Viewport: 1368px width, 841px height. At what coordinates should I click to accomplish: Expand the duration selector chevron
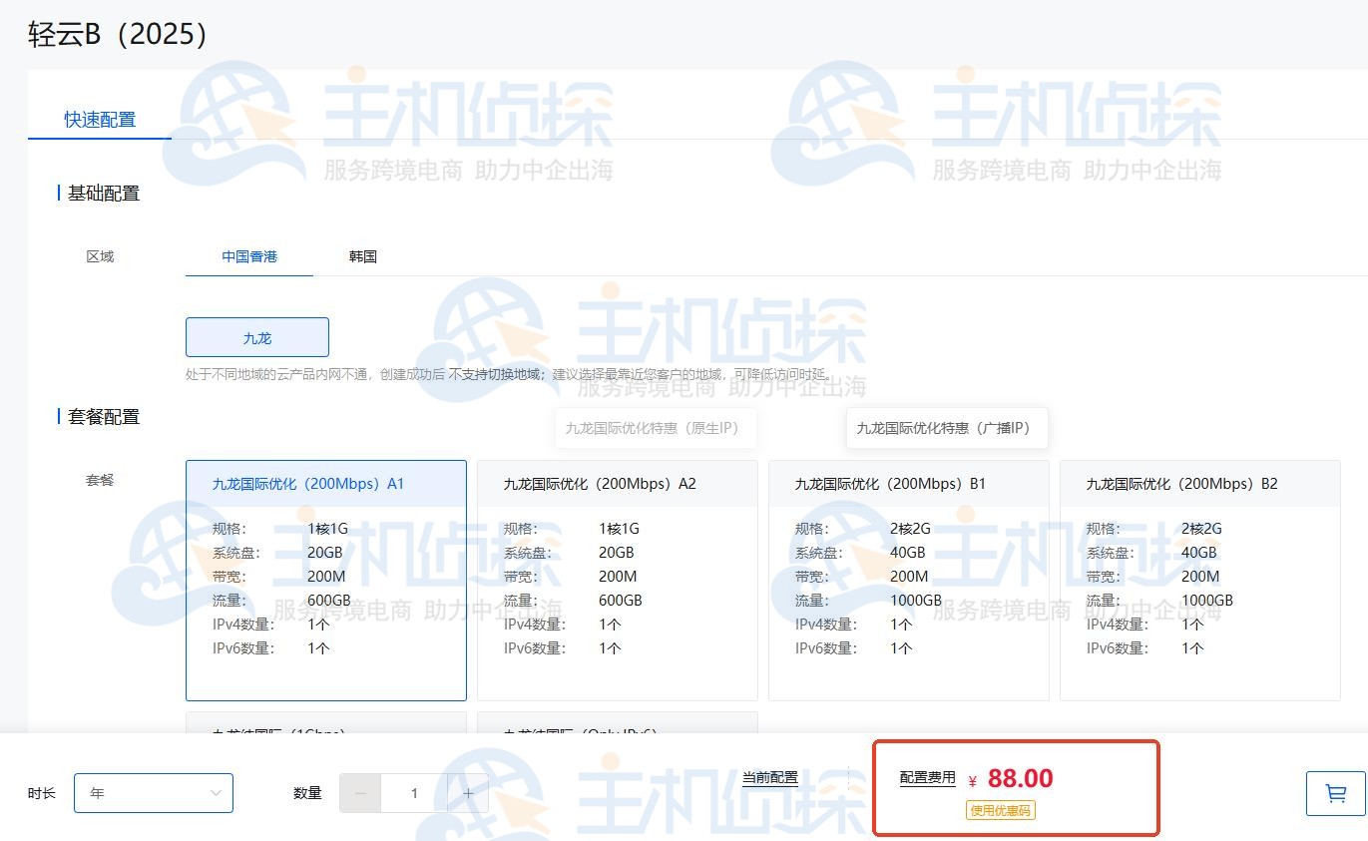click(x=216, y=792)
